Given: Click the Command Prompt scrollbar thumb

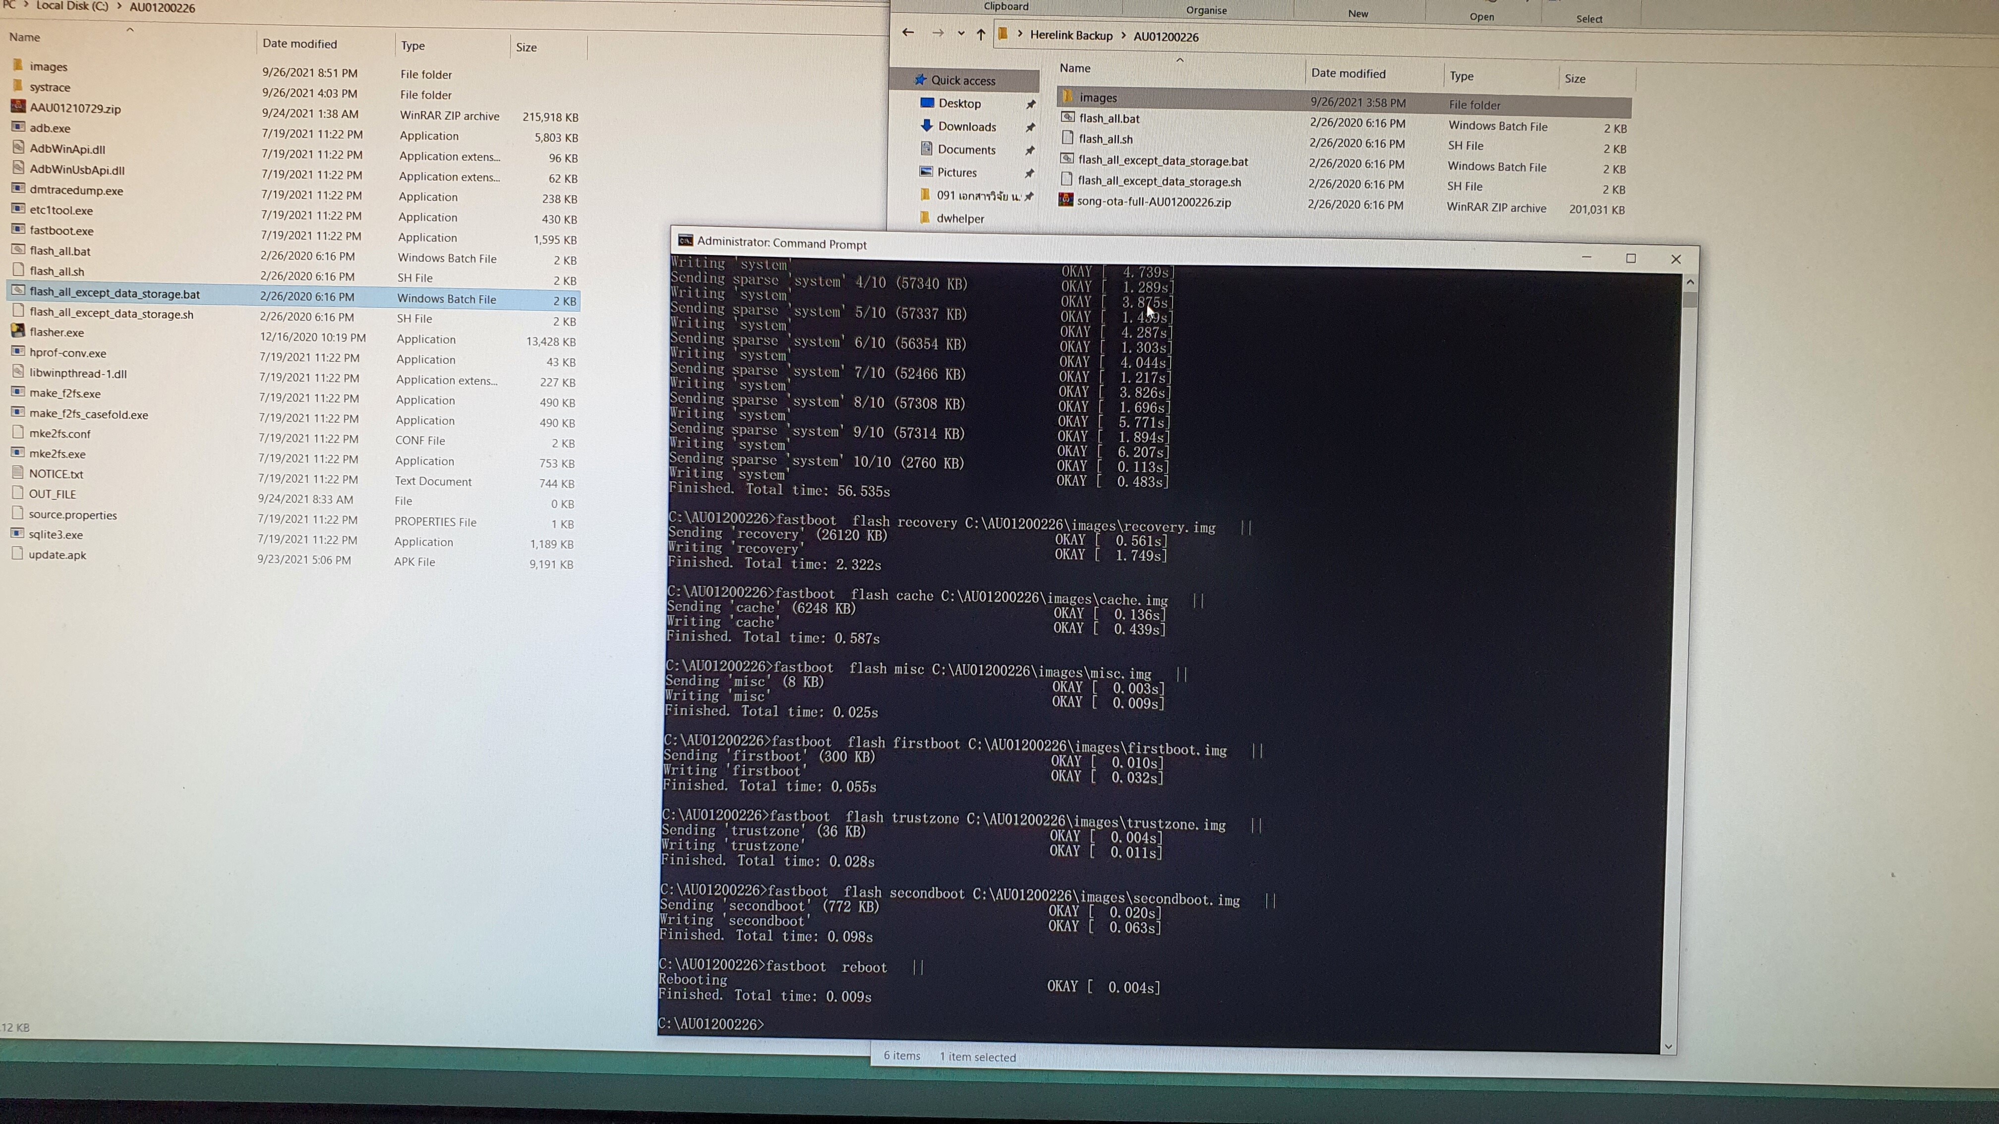Looking at the screenshot, I should click(1690, 299).
